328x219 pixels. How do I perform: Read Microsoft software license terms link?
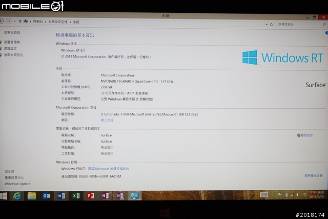(109, 169)
